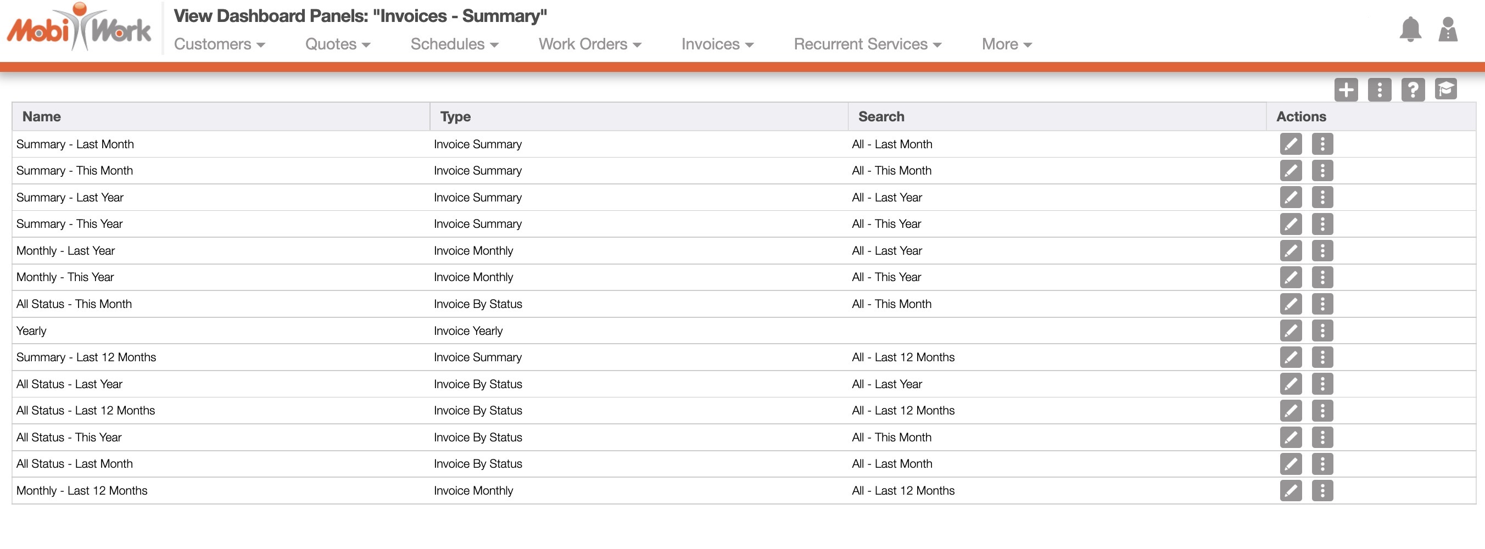The height and width of the screenshot is (549, 1485).
Task: Expand the More dropdown menu
Action: tap(1006, 44)
